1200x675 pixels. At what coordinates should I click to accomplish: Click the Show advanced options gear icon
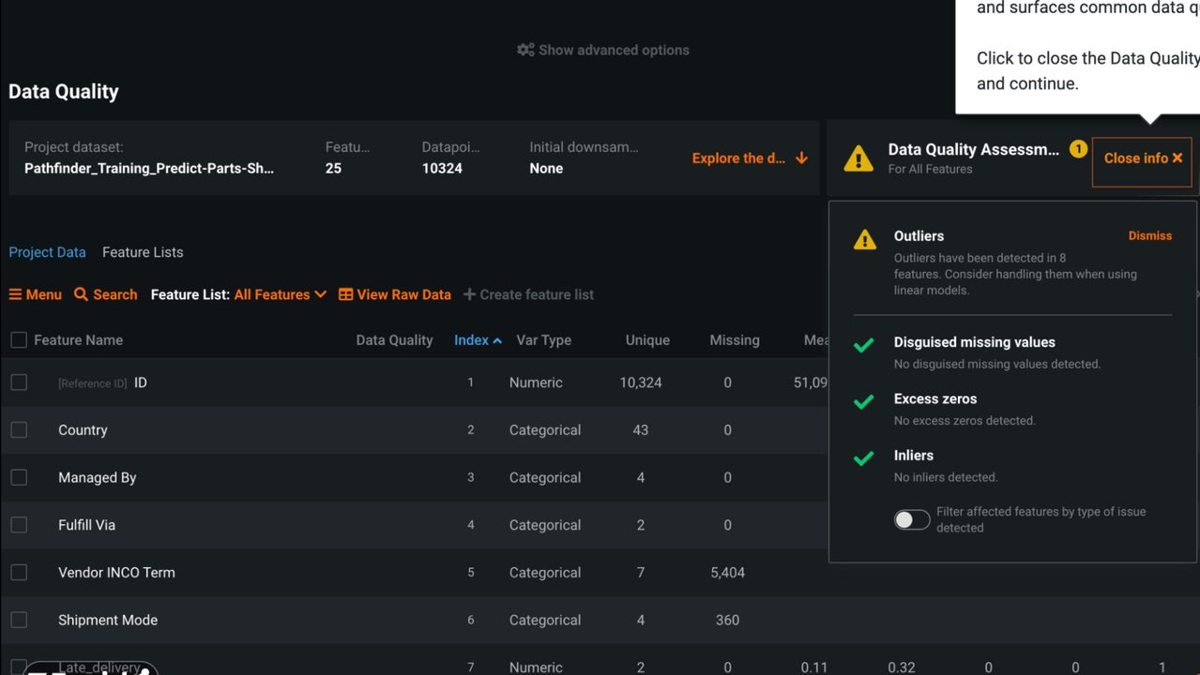pos(525,50)
